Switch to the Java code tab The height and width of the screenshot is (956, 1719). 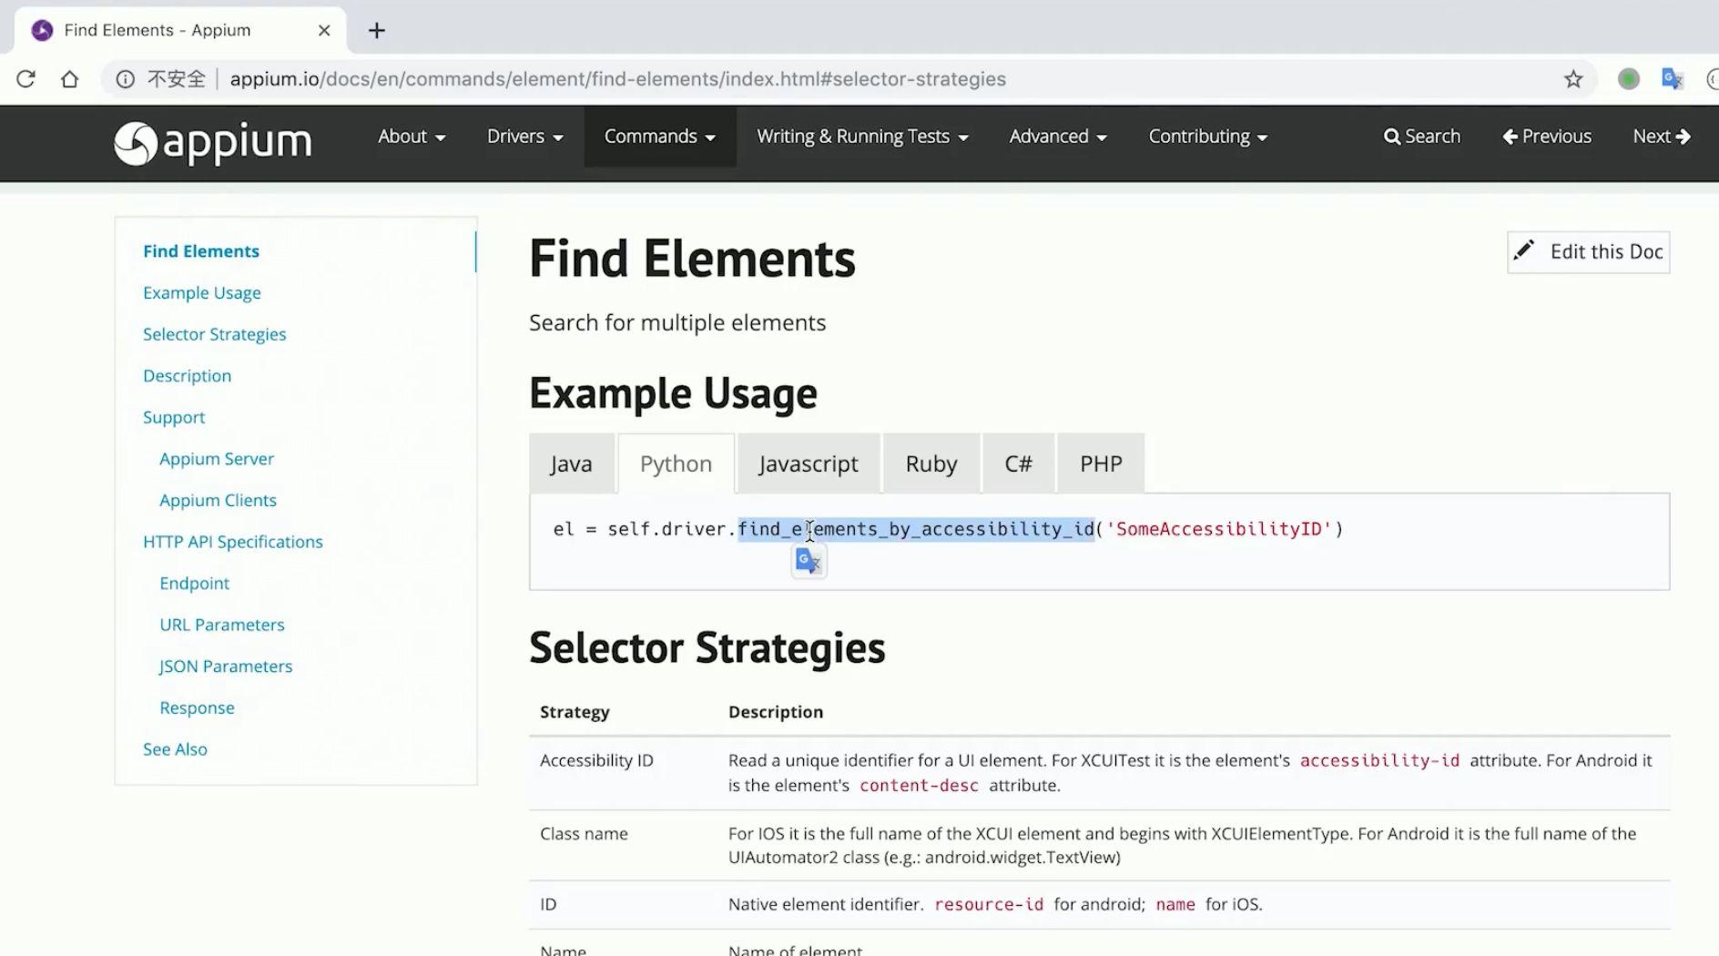(x=572, y=464)
